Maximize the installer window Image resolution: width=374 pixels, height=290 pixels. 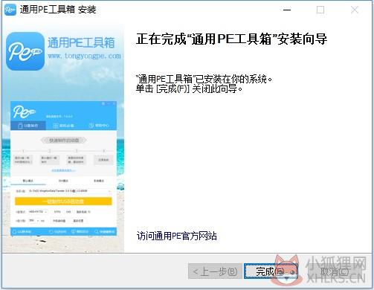coord(320,10)
